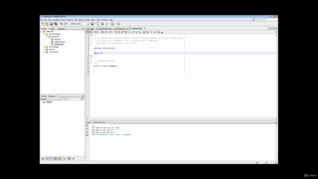Select the Student class in Navigator
Viewport: 318px width, 179px height.
point(49,102)
